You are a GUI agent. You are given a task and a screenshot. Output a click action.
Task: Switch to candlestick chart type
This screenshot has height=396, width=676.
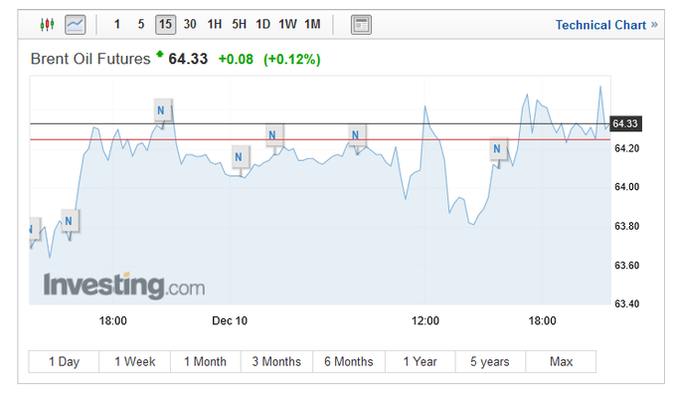47,24
